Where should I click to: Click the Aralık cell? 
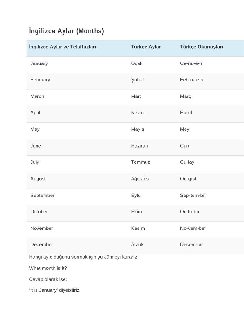(x=137, y=245)
